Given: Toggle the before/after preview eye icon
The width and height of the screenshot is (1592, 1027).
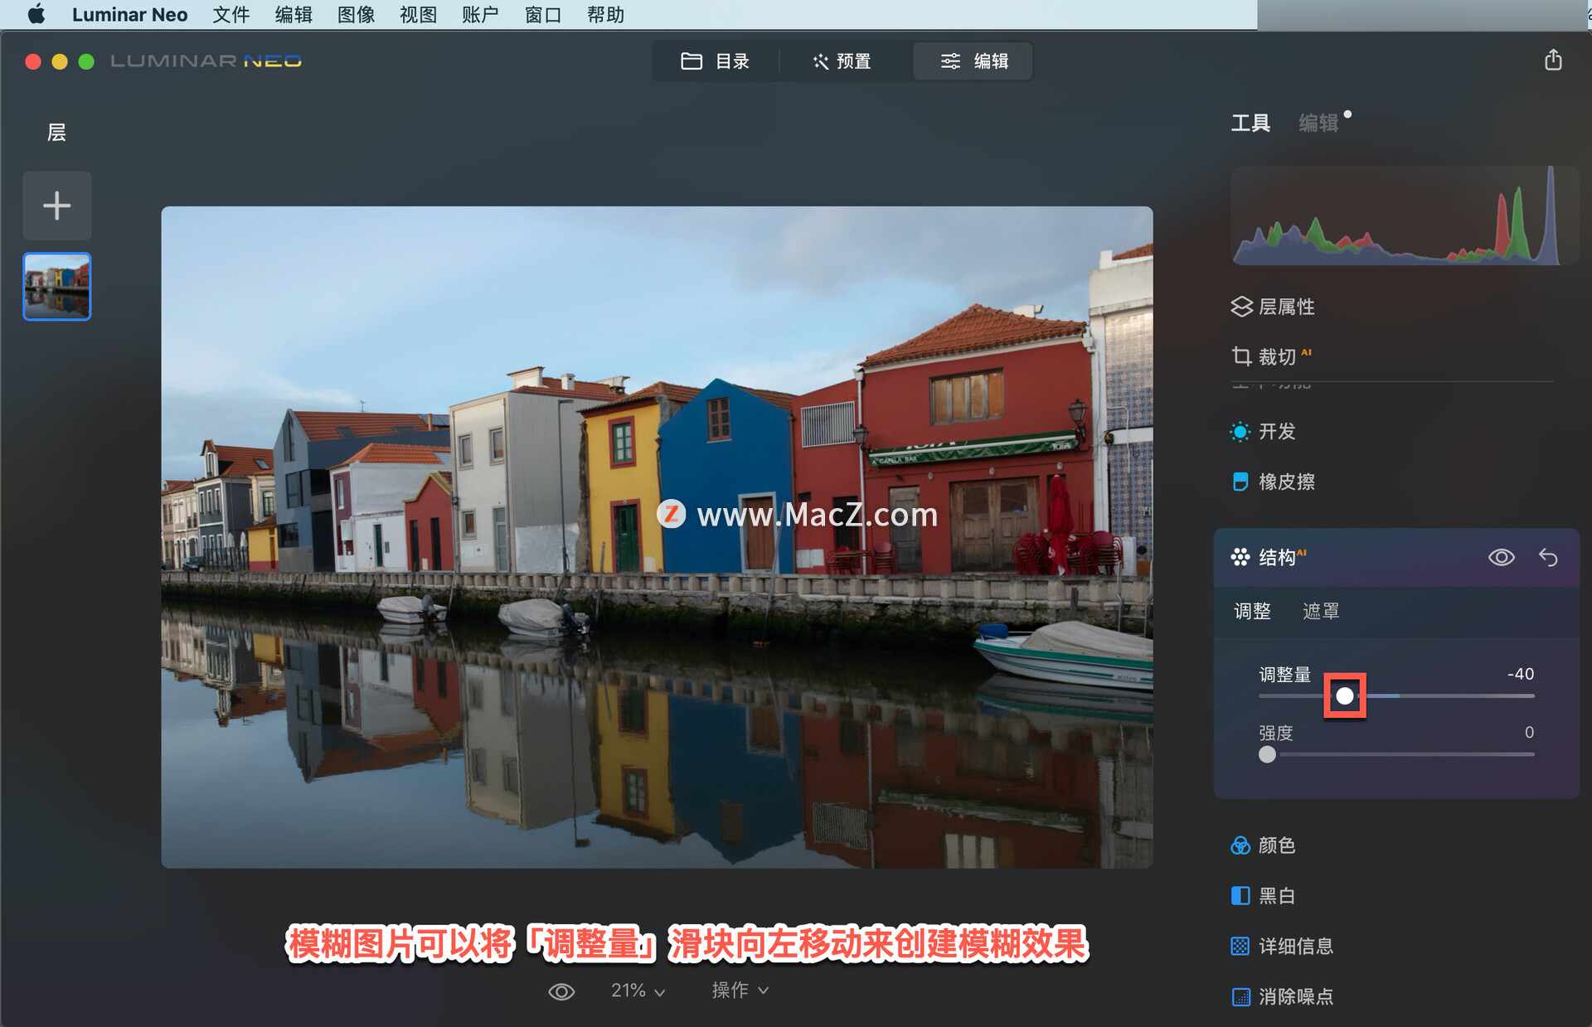Looking at the screenshot, I should pyautogui.click(x=561, y=991).
